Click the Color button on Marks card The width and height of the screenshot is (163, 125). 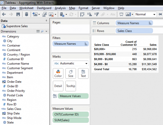click(x=58, y=74)
